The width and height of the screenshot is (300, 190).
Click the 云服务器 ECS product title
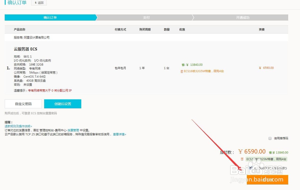(x=25, y=49)
